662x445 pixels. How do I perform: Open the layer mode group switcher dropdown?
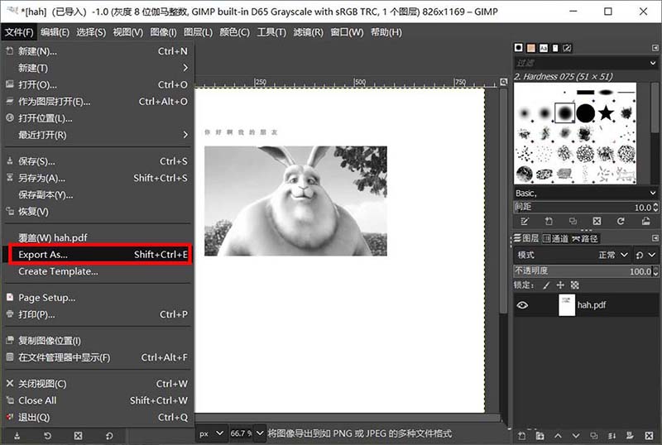point(645,255)
